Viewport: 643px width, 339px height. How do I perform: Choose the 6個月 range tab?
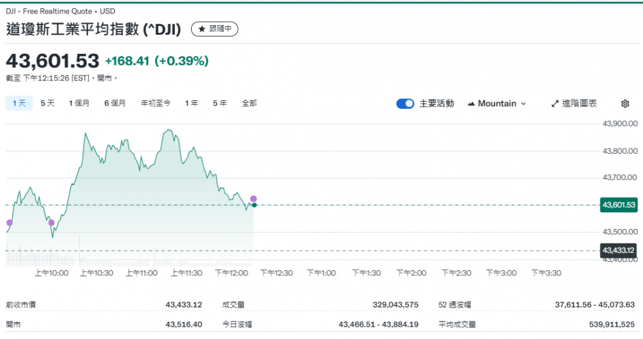coord(115,103)
